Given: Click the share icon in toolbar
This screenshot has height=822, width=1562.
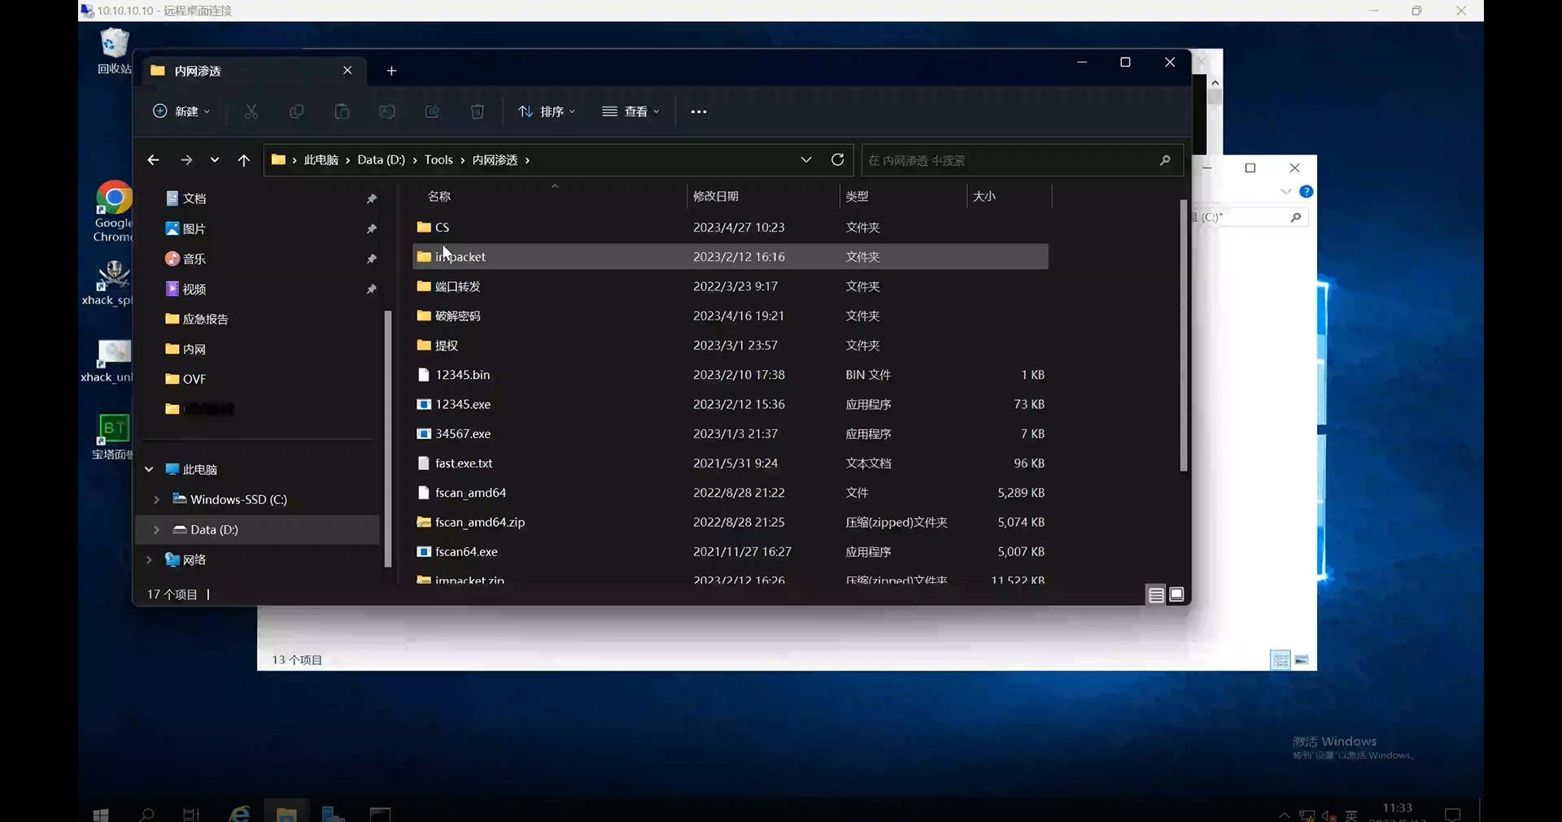Looking at the screenshot, I should click(x=432, y=111).
